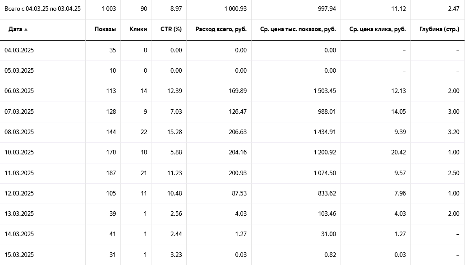Sort by Ср. цена тыс. показов header
465x265 pixels.
pos(298,29)
